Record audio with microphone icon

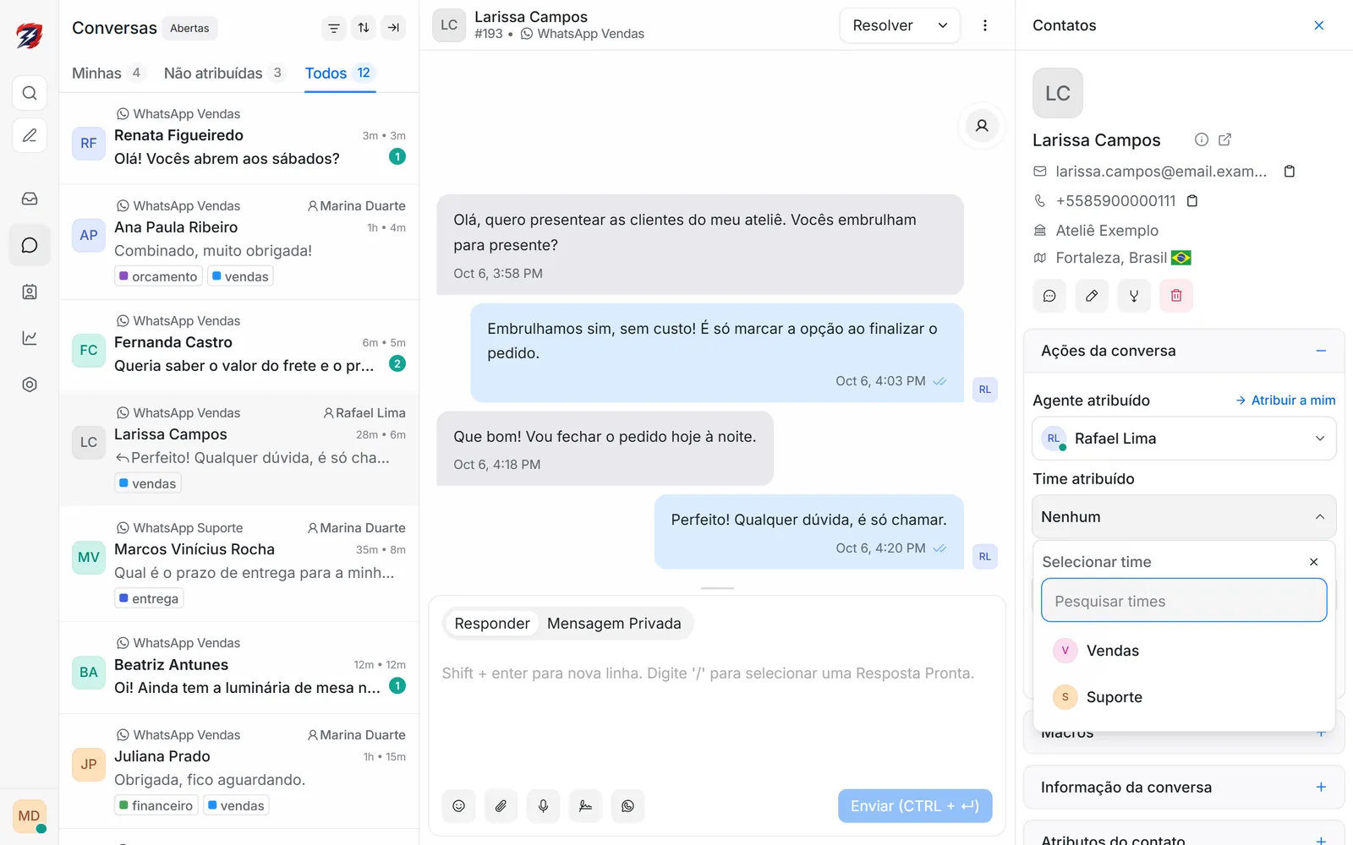pyautogui.click(x=543, y=806)
